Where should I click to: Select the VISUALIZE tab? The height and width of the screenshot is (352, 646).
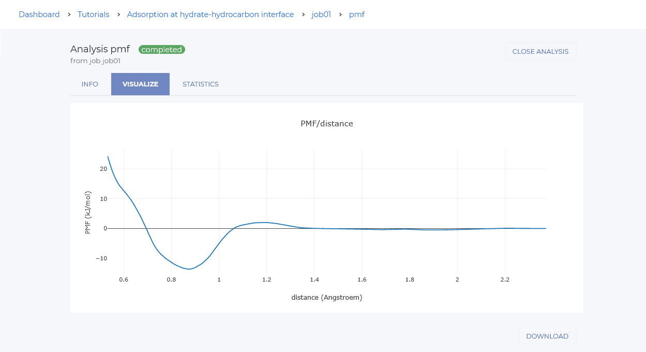(x=140, y=84)
